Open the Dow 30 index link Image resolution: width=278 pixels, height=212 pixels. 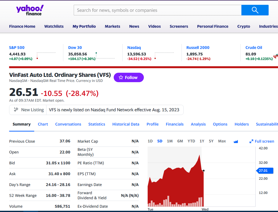(75, 47)
